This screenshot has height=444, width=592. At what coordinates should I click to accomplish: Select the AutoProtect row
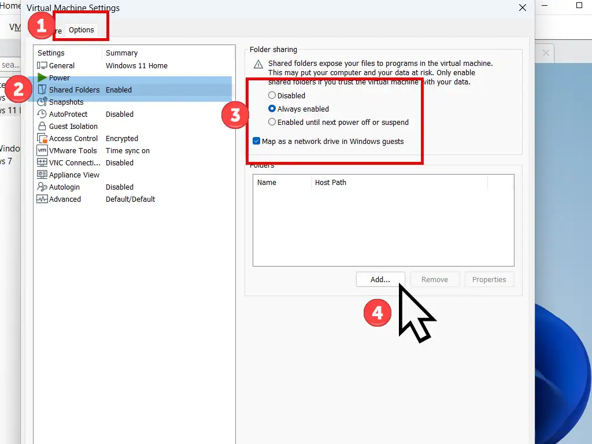[134, 114]
